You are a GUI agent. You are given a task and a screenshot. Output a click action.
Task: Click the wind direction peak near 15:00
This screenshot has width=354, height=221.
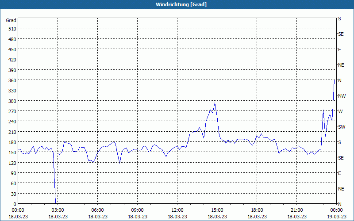point(215,103)
